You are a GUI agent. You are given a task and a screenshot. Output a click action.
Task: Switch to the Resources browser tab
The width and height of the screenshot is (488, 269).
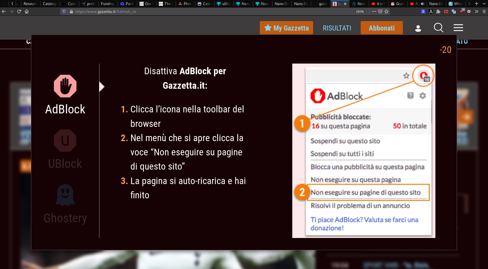[30, 4]
